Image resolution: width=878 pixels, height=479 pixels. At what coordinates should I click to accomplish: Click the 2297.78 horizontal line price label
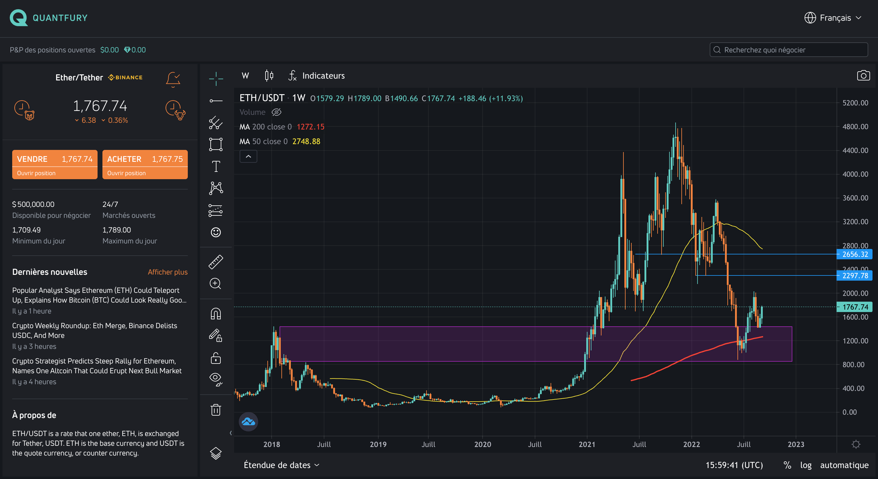click(855, 275)
